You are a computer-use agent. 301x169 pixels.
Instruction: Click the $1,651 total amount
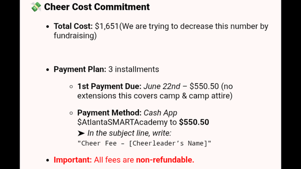(107, 26)
